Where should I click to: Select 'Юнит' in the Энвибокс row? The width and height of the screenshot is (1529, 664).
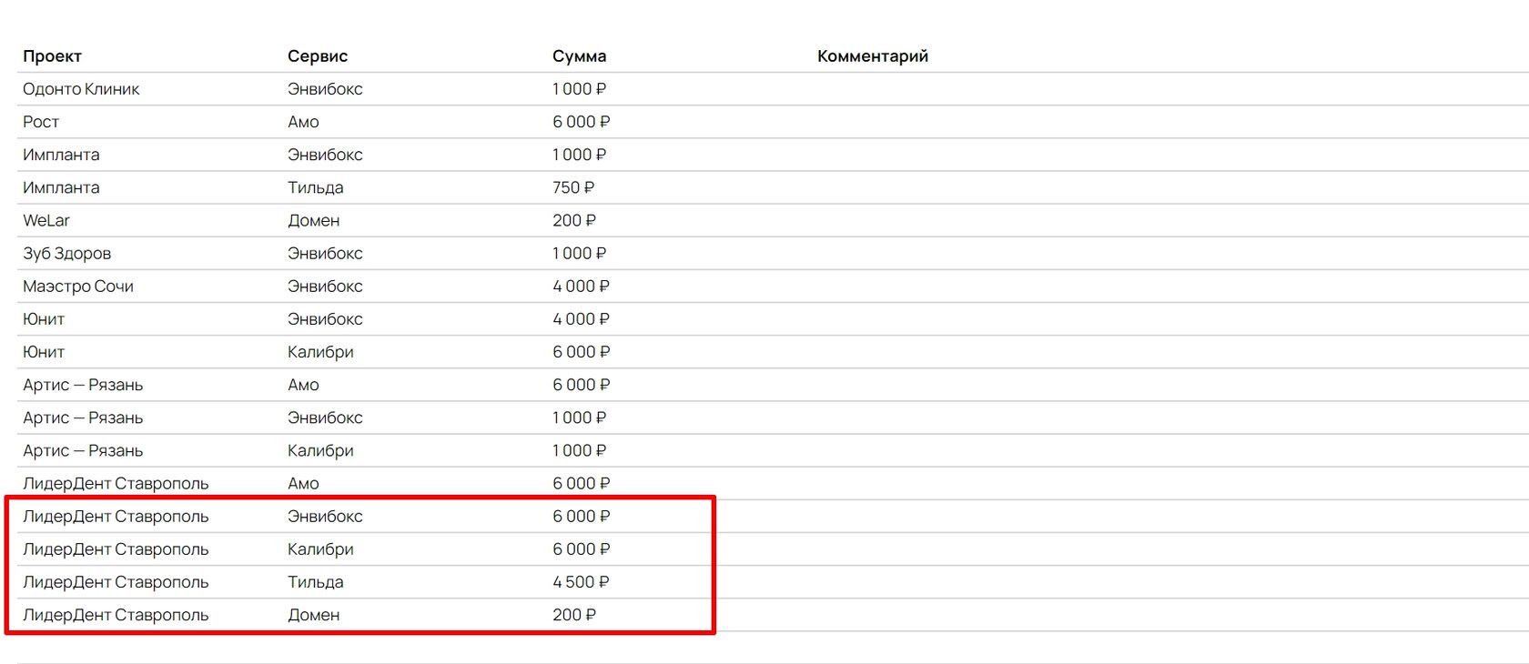pos(44,319)
